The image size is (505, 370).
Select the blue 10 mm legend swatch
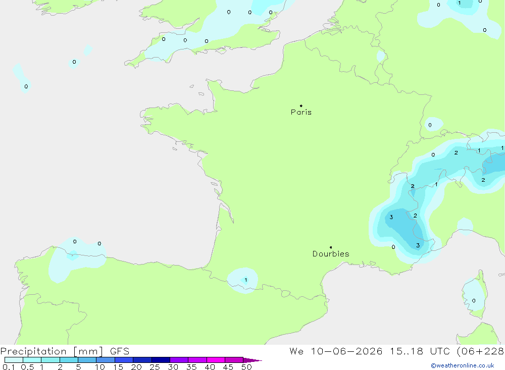click(106, 360)
